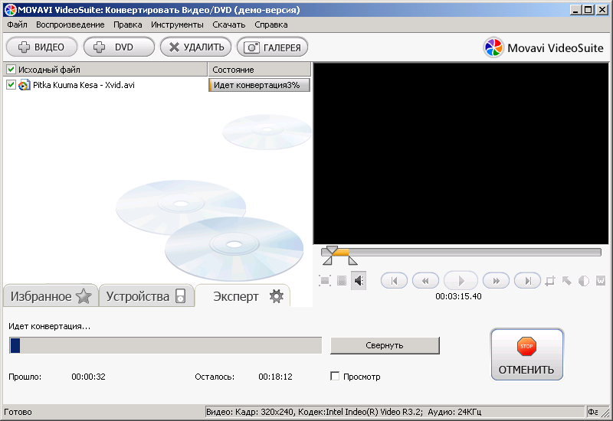The height and width of the screenshot is (421, 613).
Task: Cancel conversion with ОТМЕНИТЬ stop button
Action: point(526,354)
